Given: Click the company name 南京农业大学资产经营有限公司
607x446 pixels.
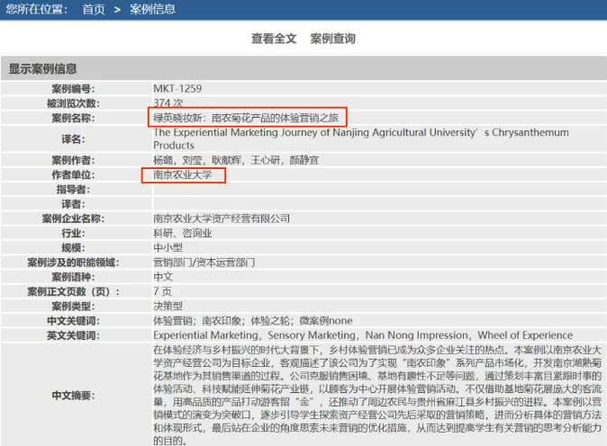Looking at the screenshot, I should pyautogui.click(x=222, y=219).
